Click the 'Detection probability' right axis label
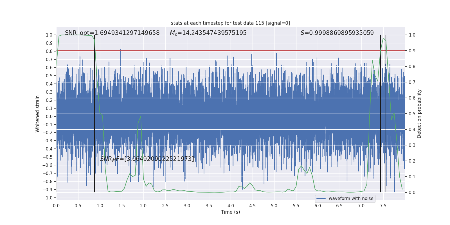 coord(419,114)
